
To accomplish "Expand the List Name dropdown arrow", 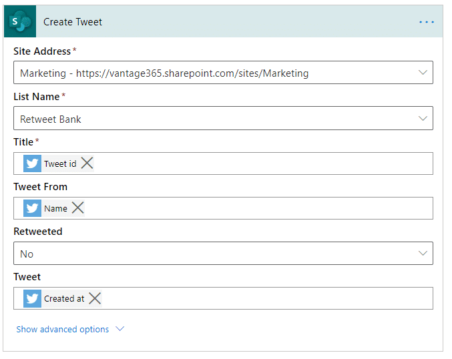I will click(x=422, y=118).
